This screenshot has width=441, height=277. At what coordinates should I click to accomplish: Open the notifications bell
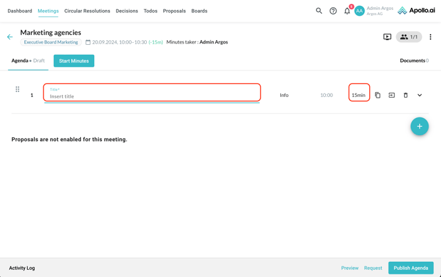347,11
